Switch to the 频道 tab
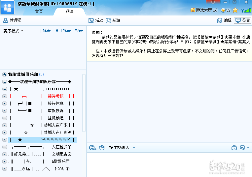This screenshot has width=252, height=177. tap(69, 11)
